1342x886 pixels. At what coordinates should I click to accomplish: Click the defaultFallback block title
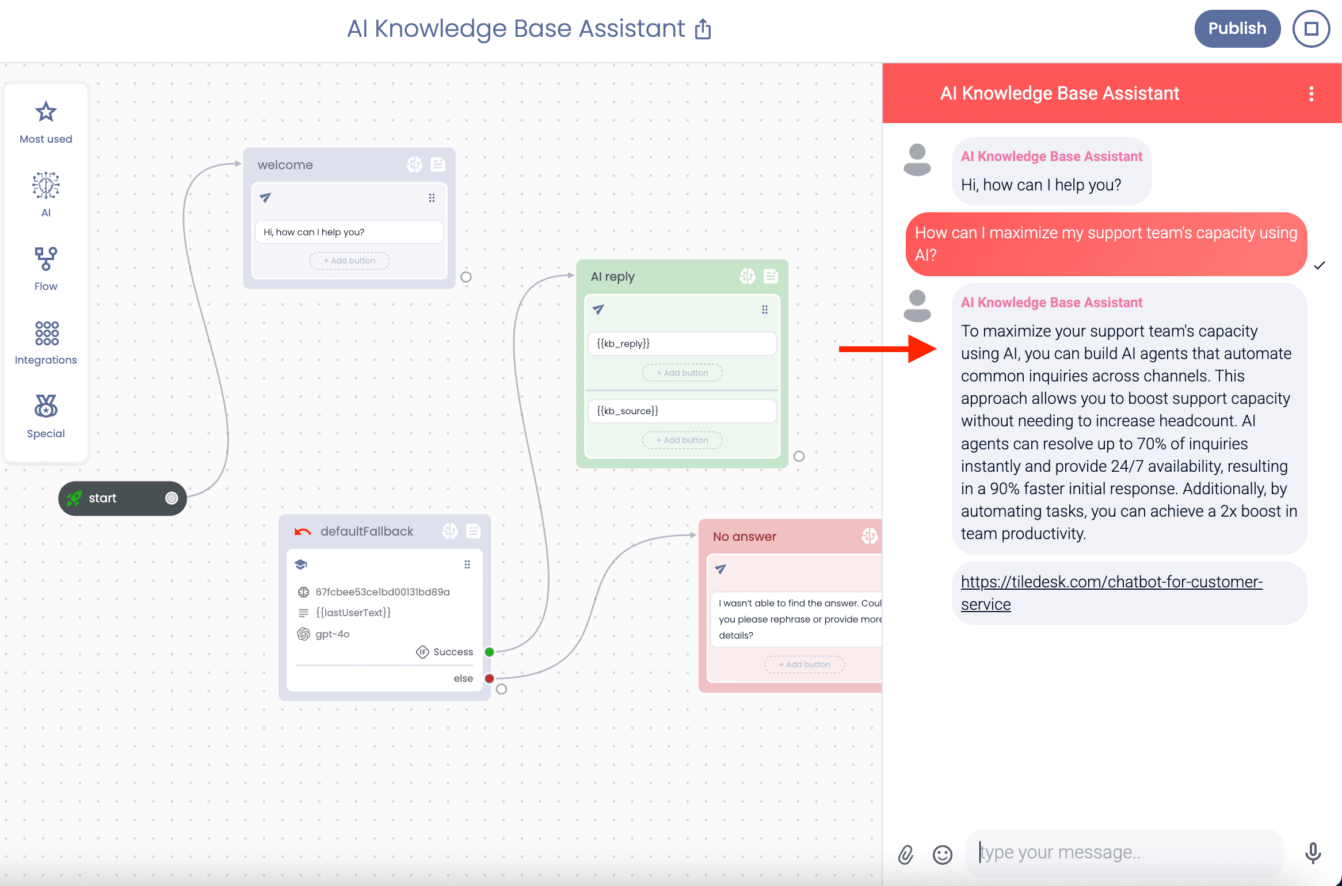coord(367,532)
